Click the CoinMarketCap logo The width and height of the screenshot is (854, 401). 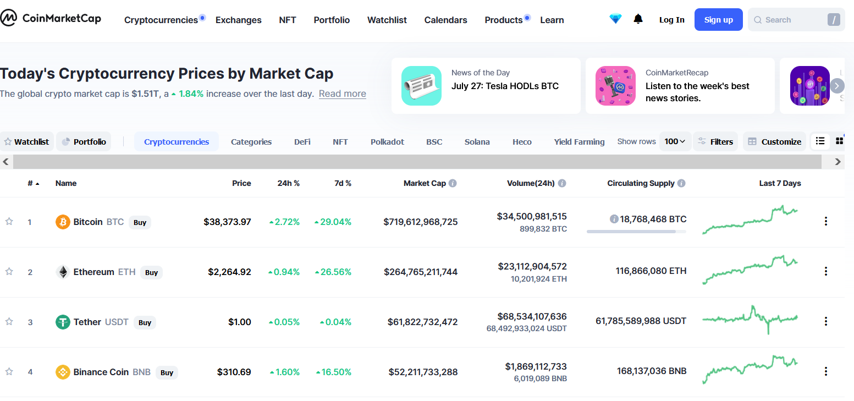pos(51,18)
